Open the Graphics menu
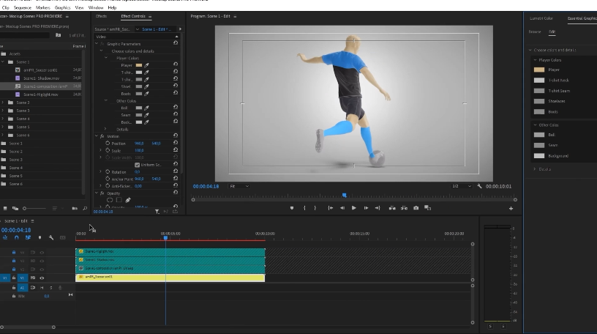 coord(62,7)
